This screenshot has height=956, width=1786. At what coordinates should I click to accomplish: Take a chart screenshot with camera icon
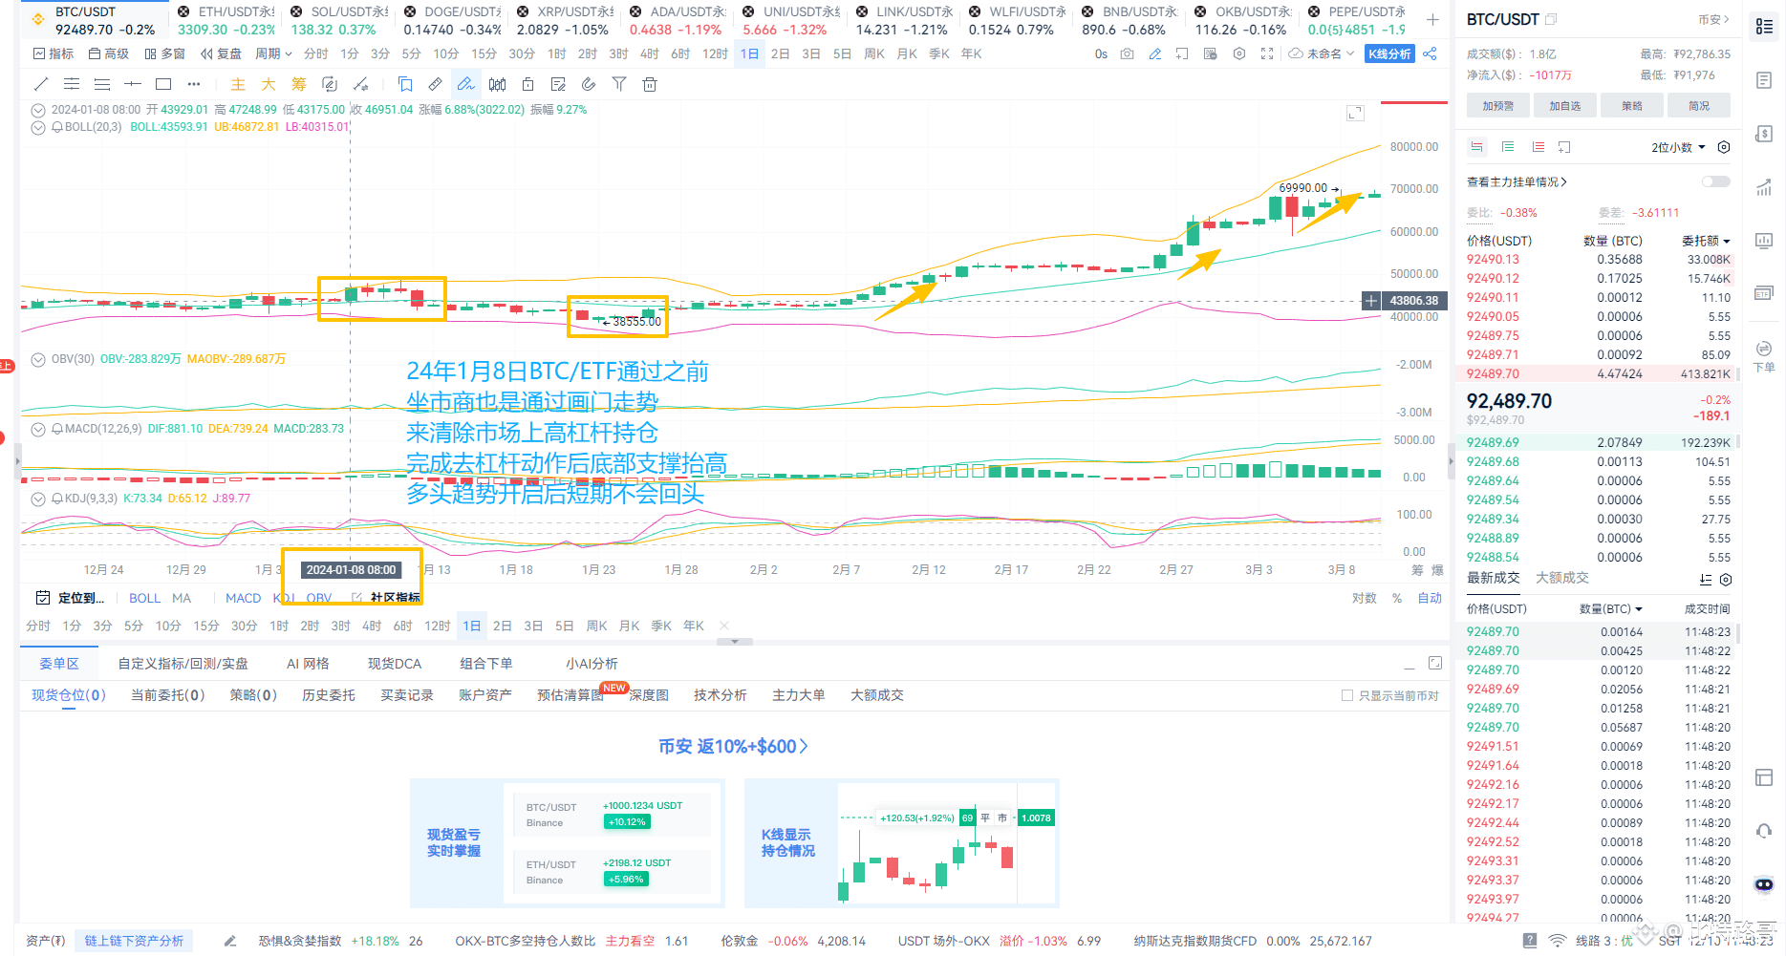pyautogui.click(x=1128, y=53)
